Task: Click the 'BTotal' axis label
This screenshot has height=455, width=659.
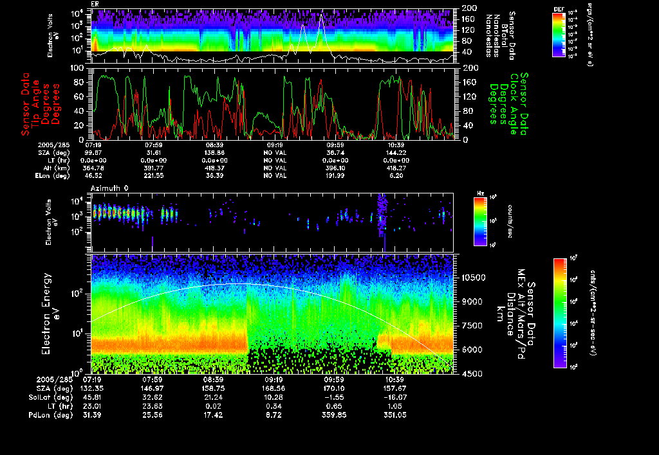Action: click(505, 36)
